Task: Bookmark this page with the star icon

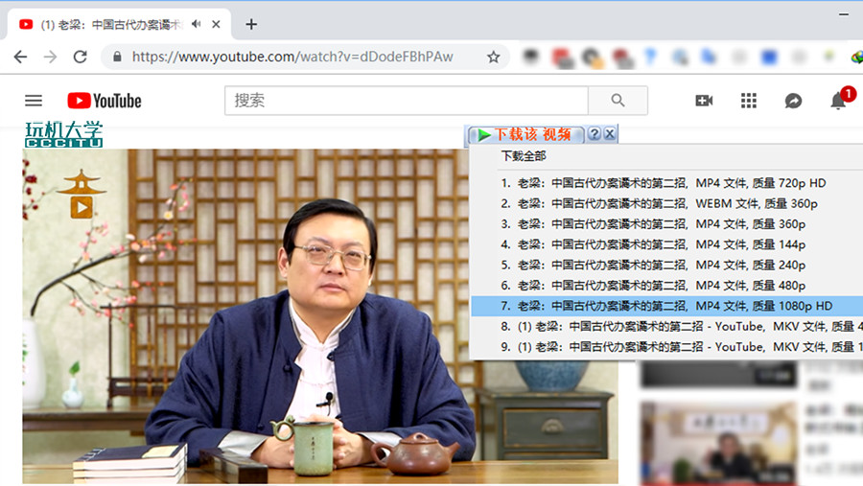Action: pyautogui.click(x=493, y=57)
